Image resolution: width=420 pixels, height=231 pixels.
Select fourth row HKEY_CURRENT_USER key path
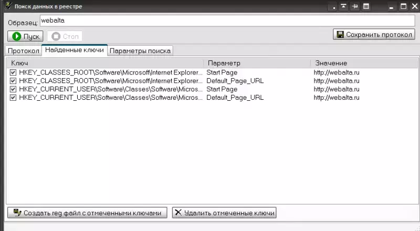111,98
